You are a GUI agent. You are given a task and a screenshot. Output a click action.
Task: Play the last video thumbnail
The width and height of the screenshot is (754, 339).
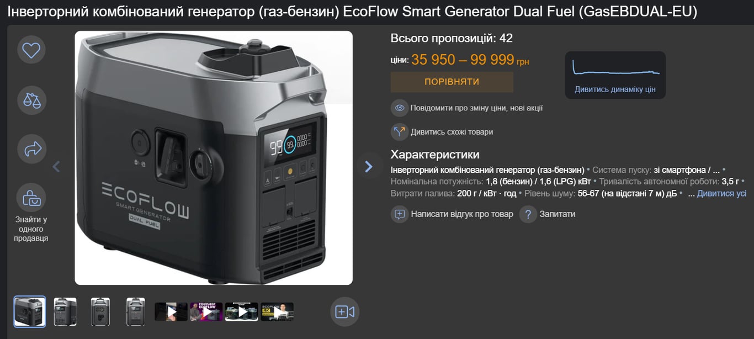coord(277,312)
